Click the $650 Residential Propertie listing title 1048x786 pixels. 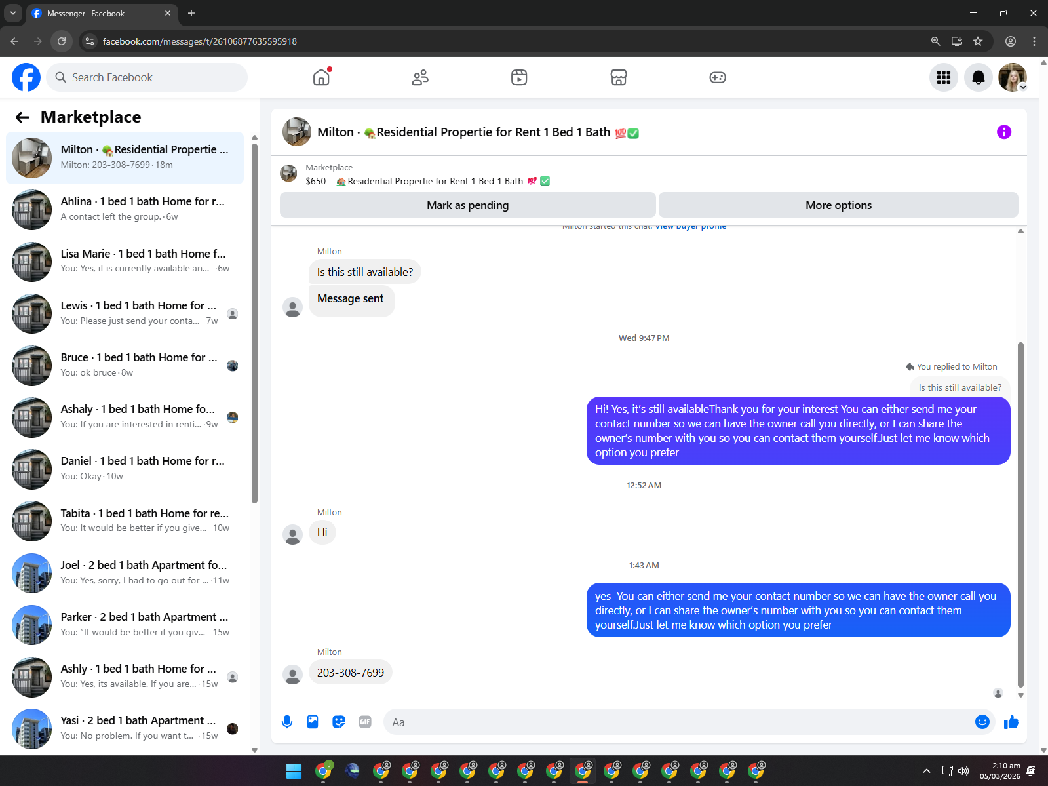(x=427, y=181)
